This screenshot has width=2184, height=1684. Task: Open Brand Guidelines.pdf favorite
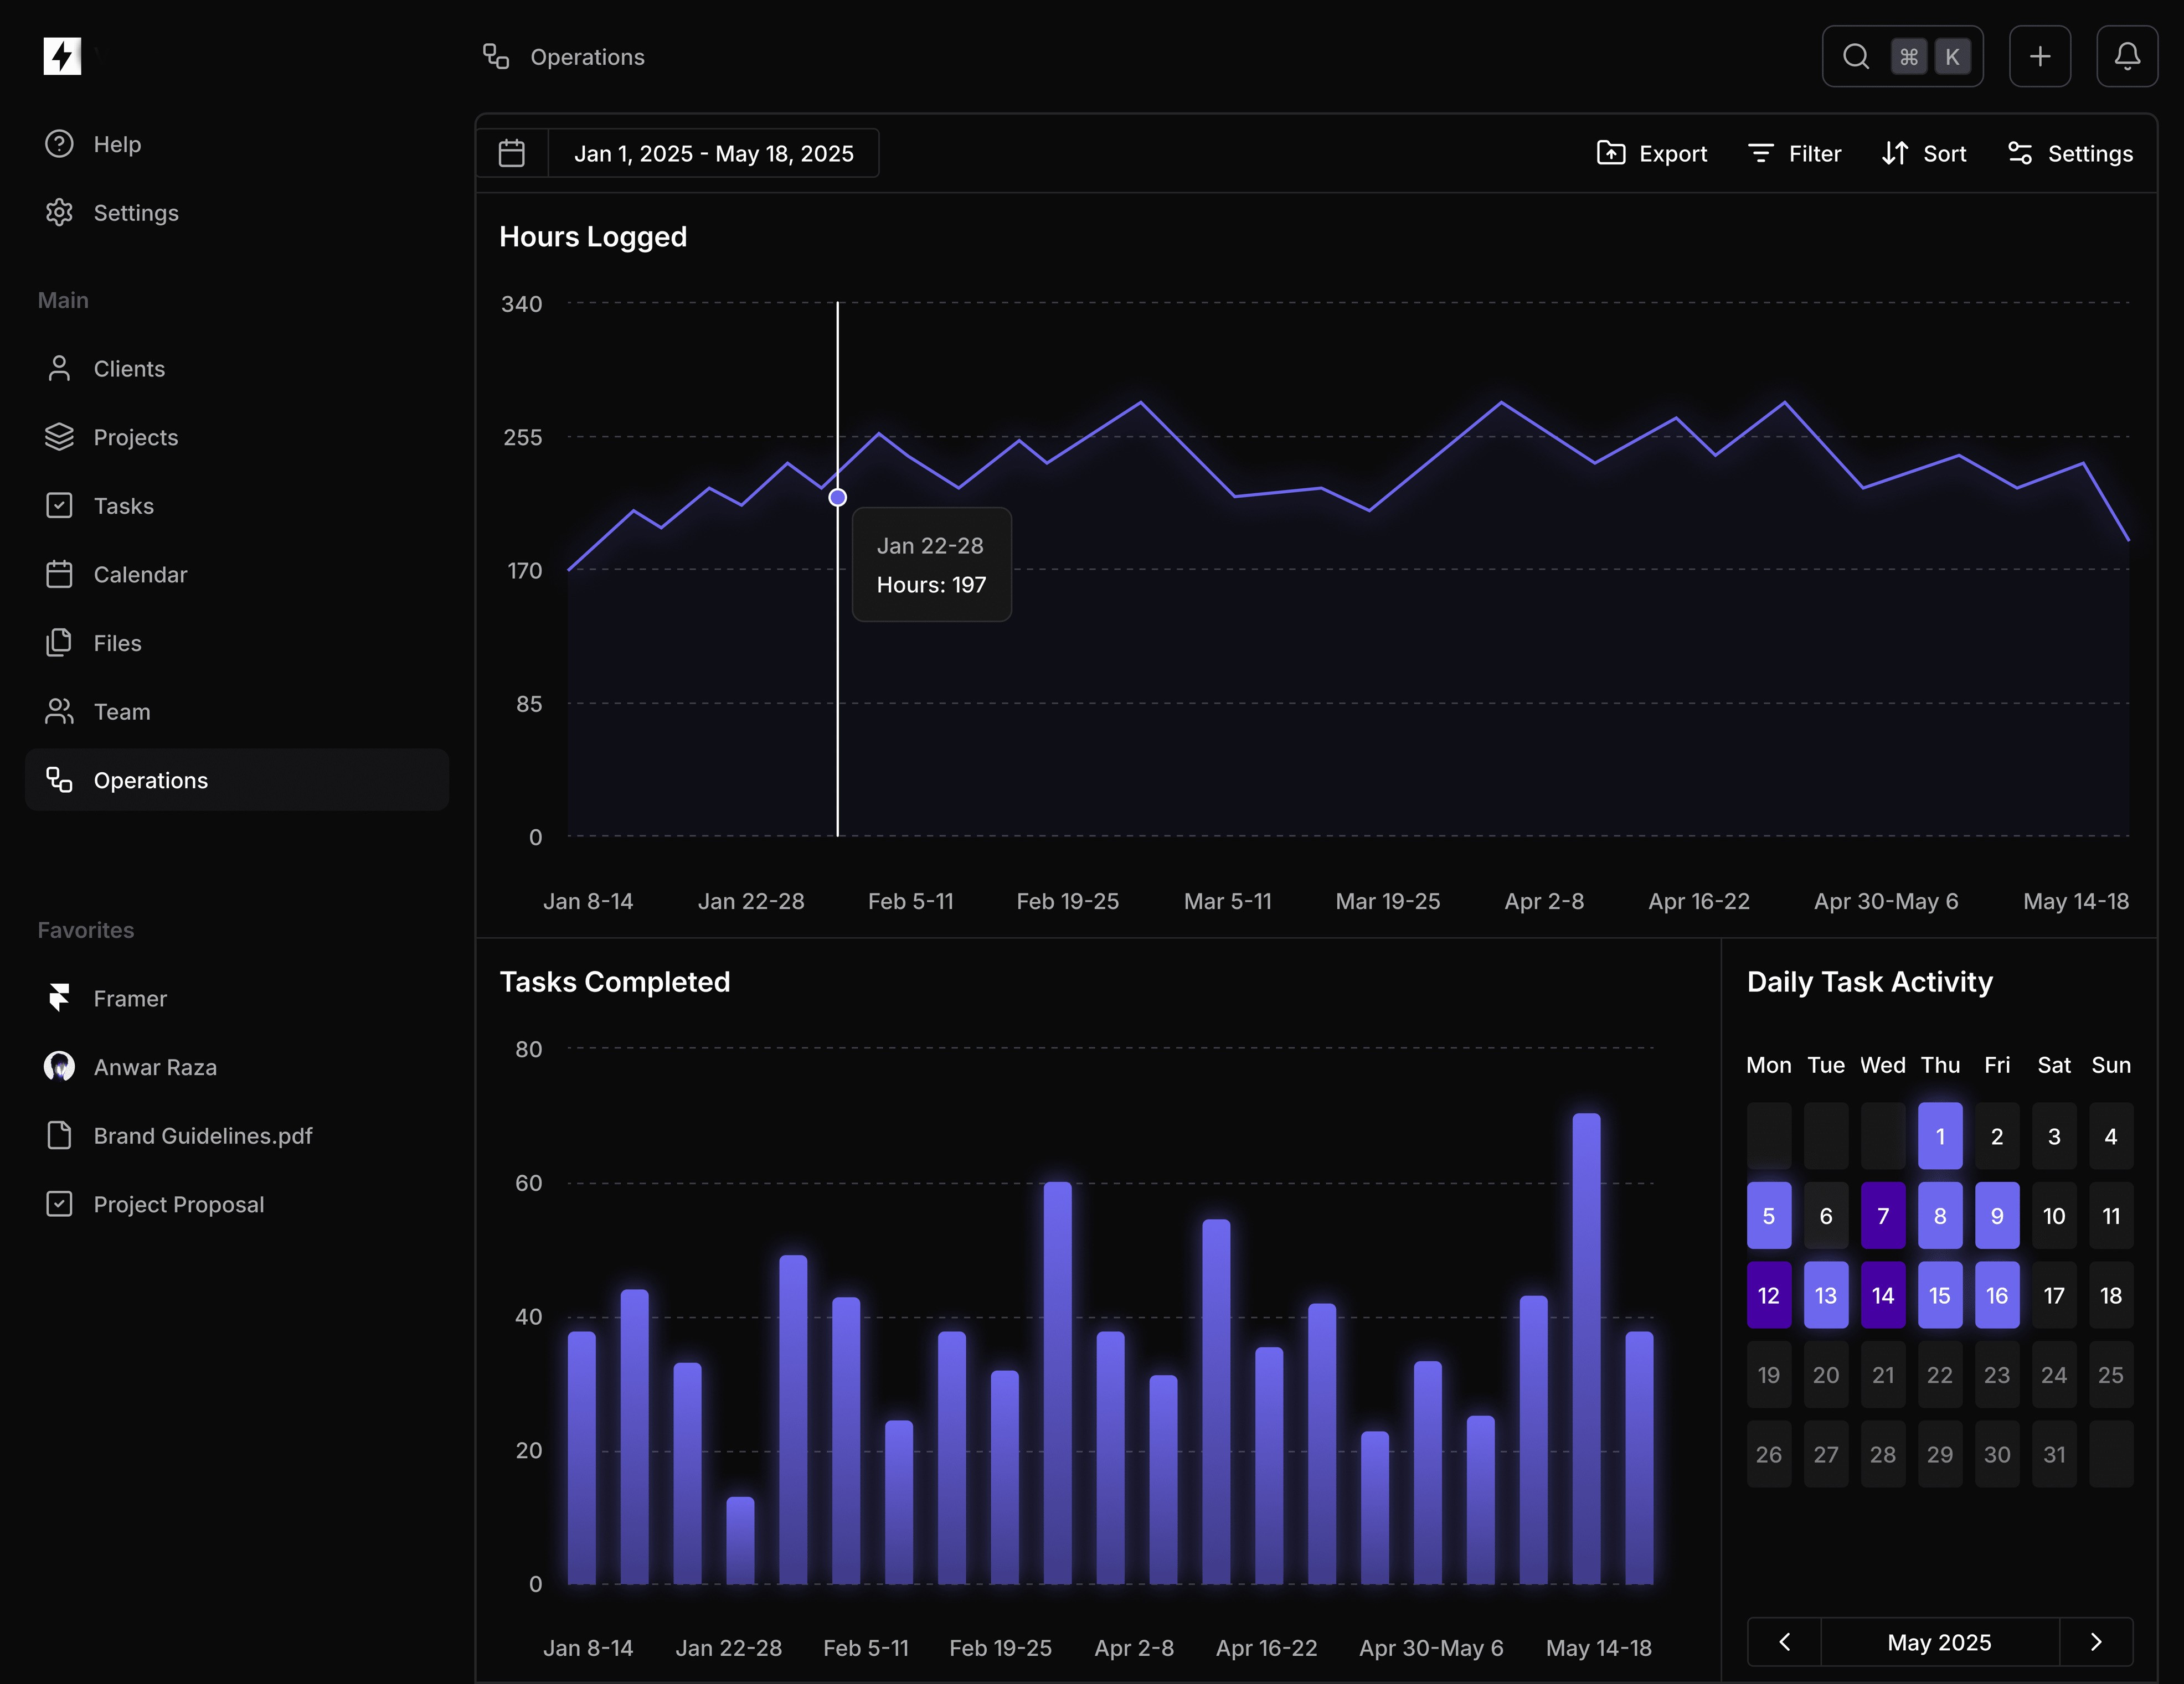point(202,1135)
